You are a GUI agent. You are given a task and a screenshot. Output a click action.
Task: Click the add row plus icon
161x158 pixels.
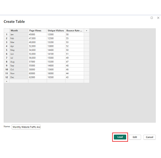point(7,81)
